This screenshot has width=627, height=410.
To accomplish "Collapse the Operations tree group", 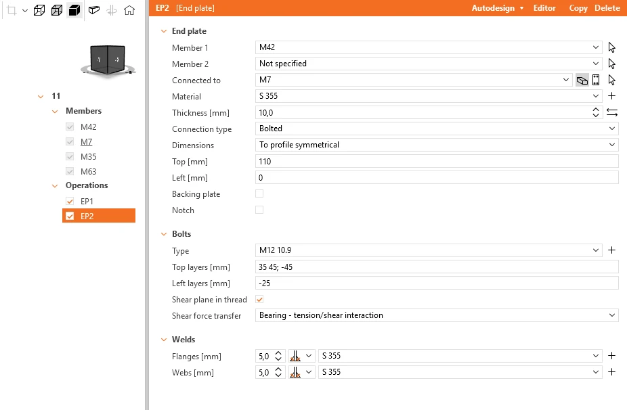I will (55, 186).
